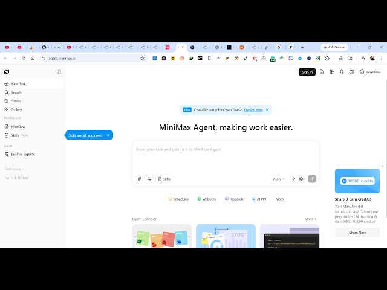
Task: Open the Chrome three-dot menu
Action: 382,58
